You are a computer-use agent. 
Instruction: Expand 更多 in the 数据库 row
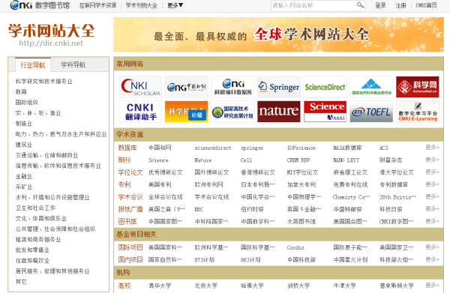tap(432, 148)
